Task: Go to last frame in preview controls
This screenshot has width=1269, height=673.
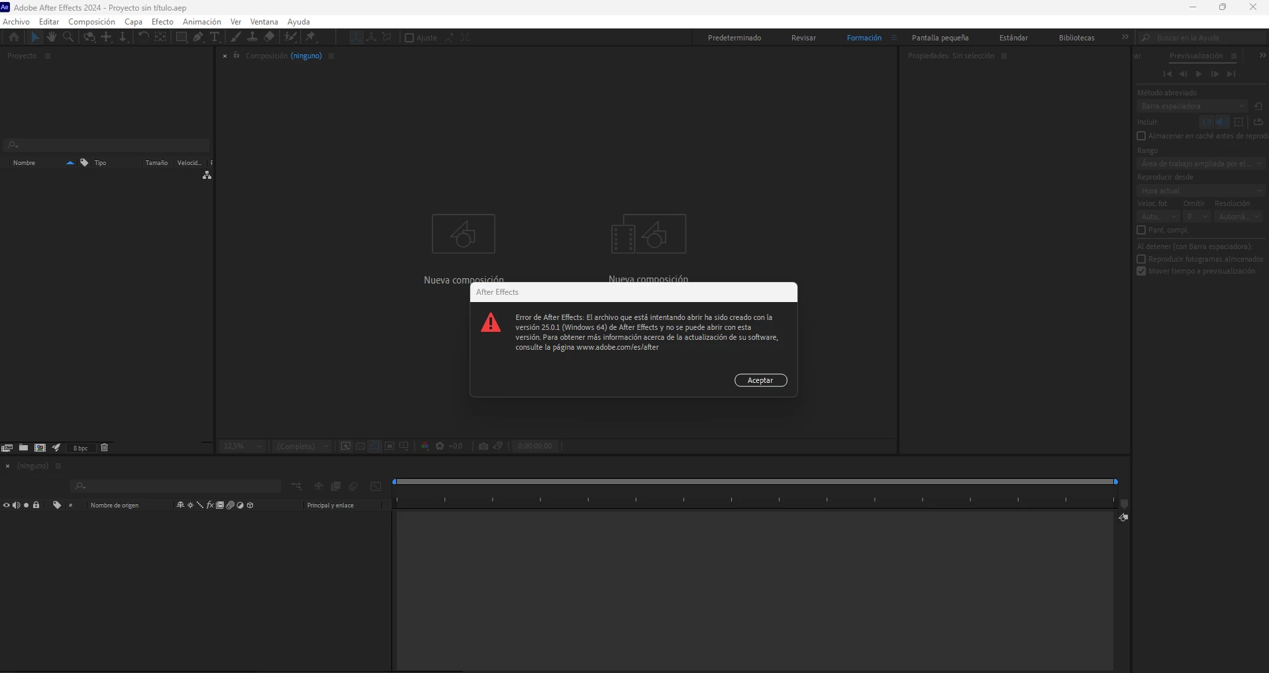Action: click(x=1231, y=74)
